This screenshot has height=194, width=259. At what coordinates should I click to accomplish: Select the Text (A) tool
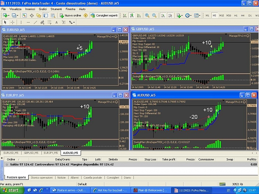pyautogui.click(x=56, y=22)
